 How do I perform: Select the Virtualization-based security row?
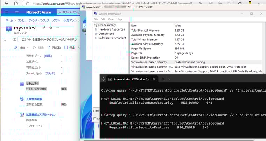pyautogui.click(x=196, y=62)
